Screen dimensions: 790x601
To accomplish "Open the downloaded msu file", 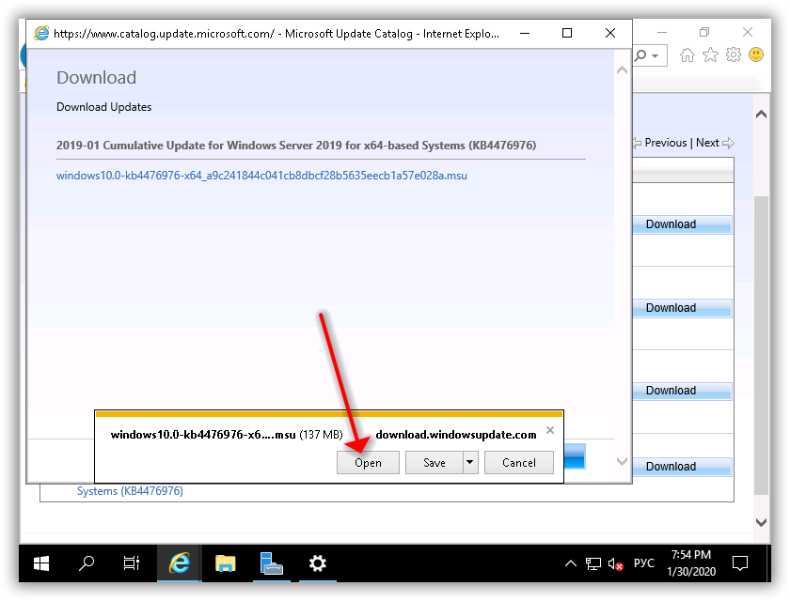I will pos(368,462).
